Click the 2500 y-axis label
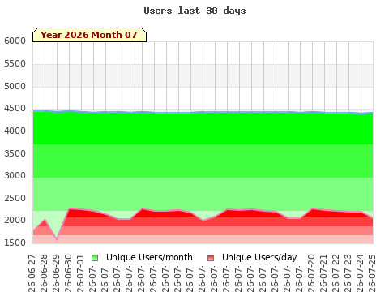 click(x=15, y=198)
